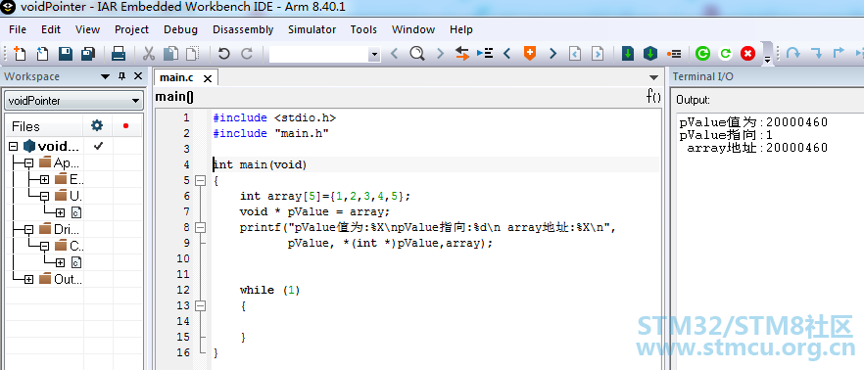Click the Navigate Forward page icon
This screenshot has width=864, height=370.
click(598, 54)
